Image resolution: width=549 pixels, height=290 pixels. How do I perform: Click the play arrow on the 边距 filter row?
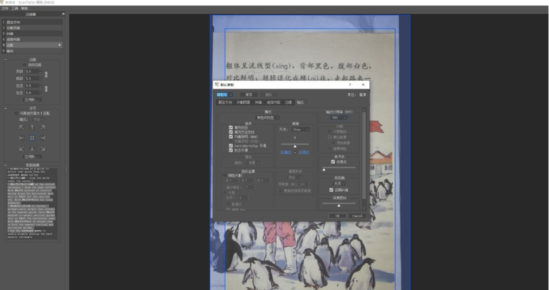click(60, 45)
